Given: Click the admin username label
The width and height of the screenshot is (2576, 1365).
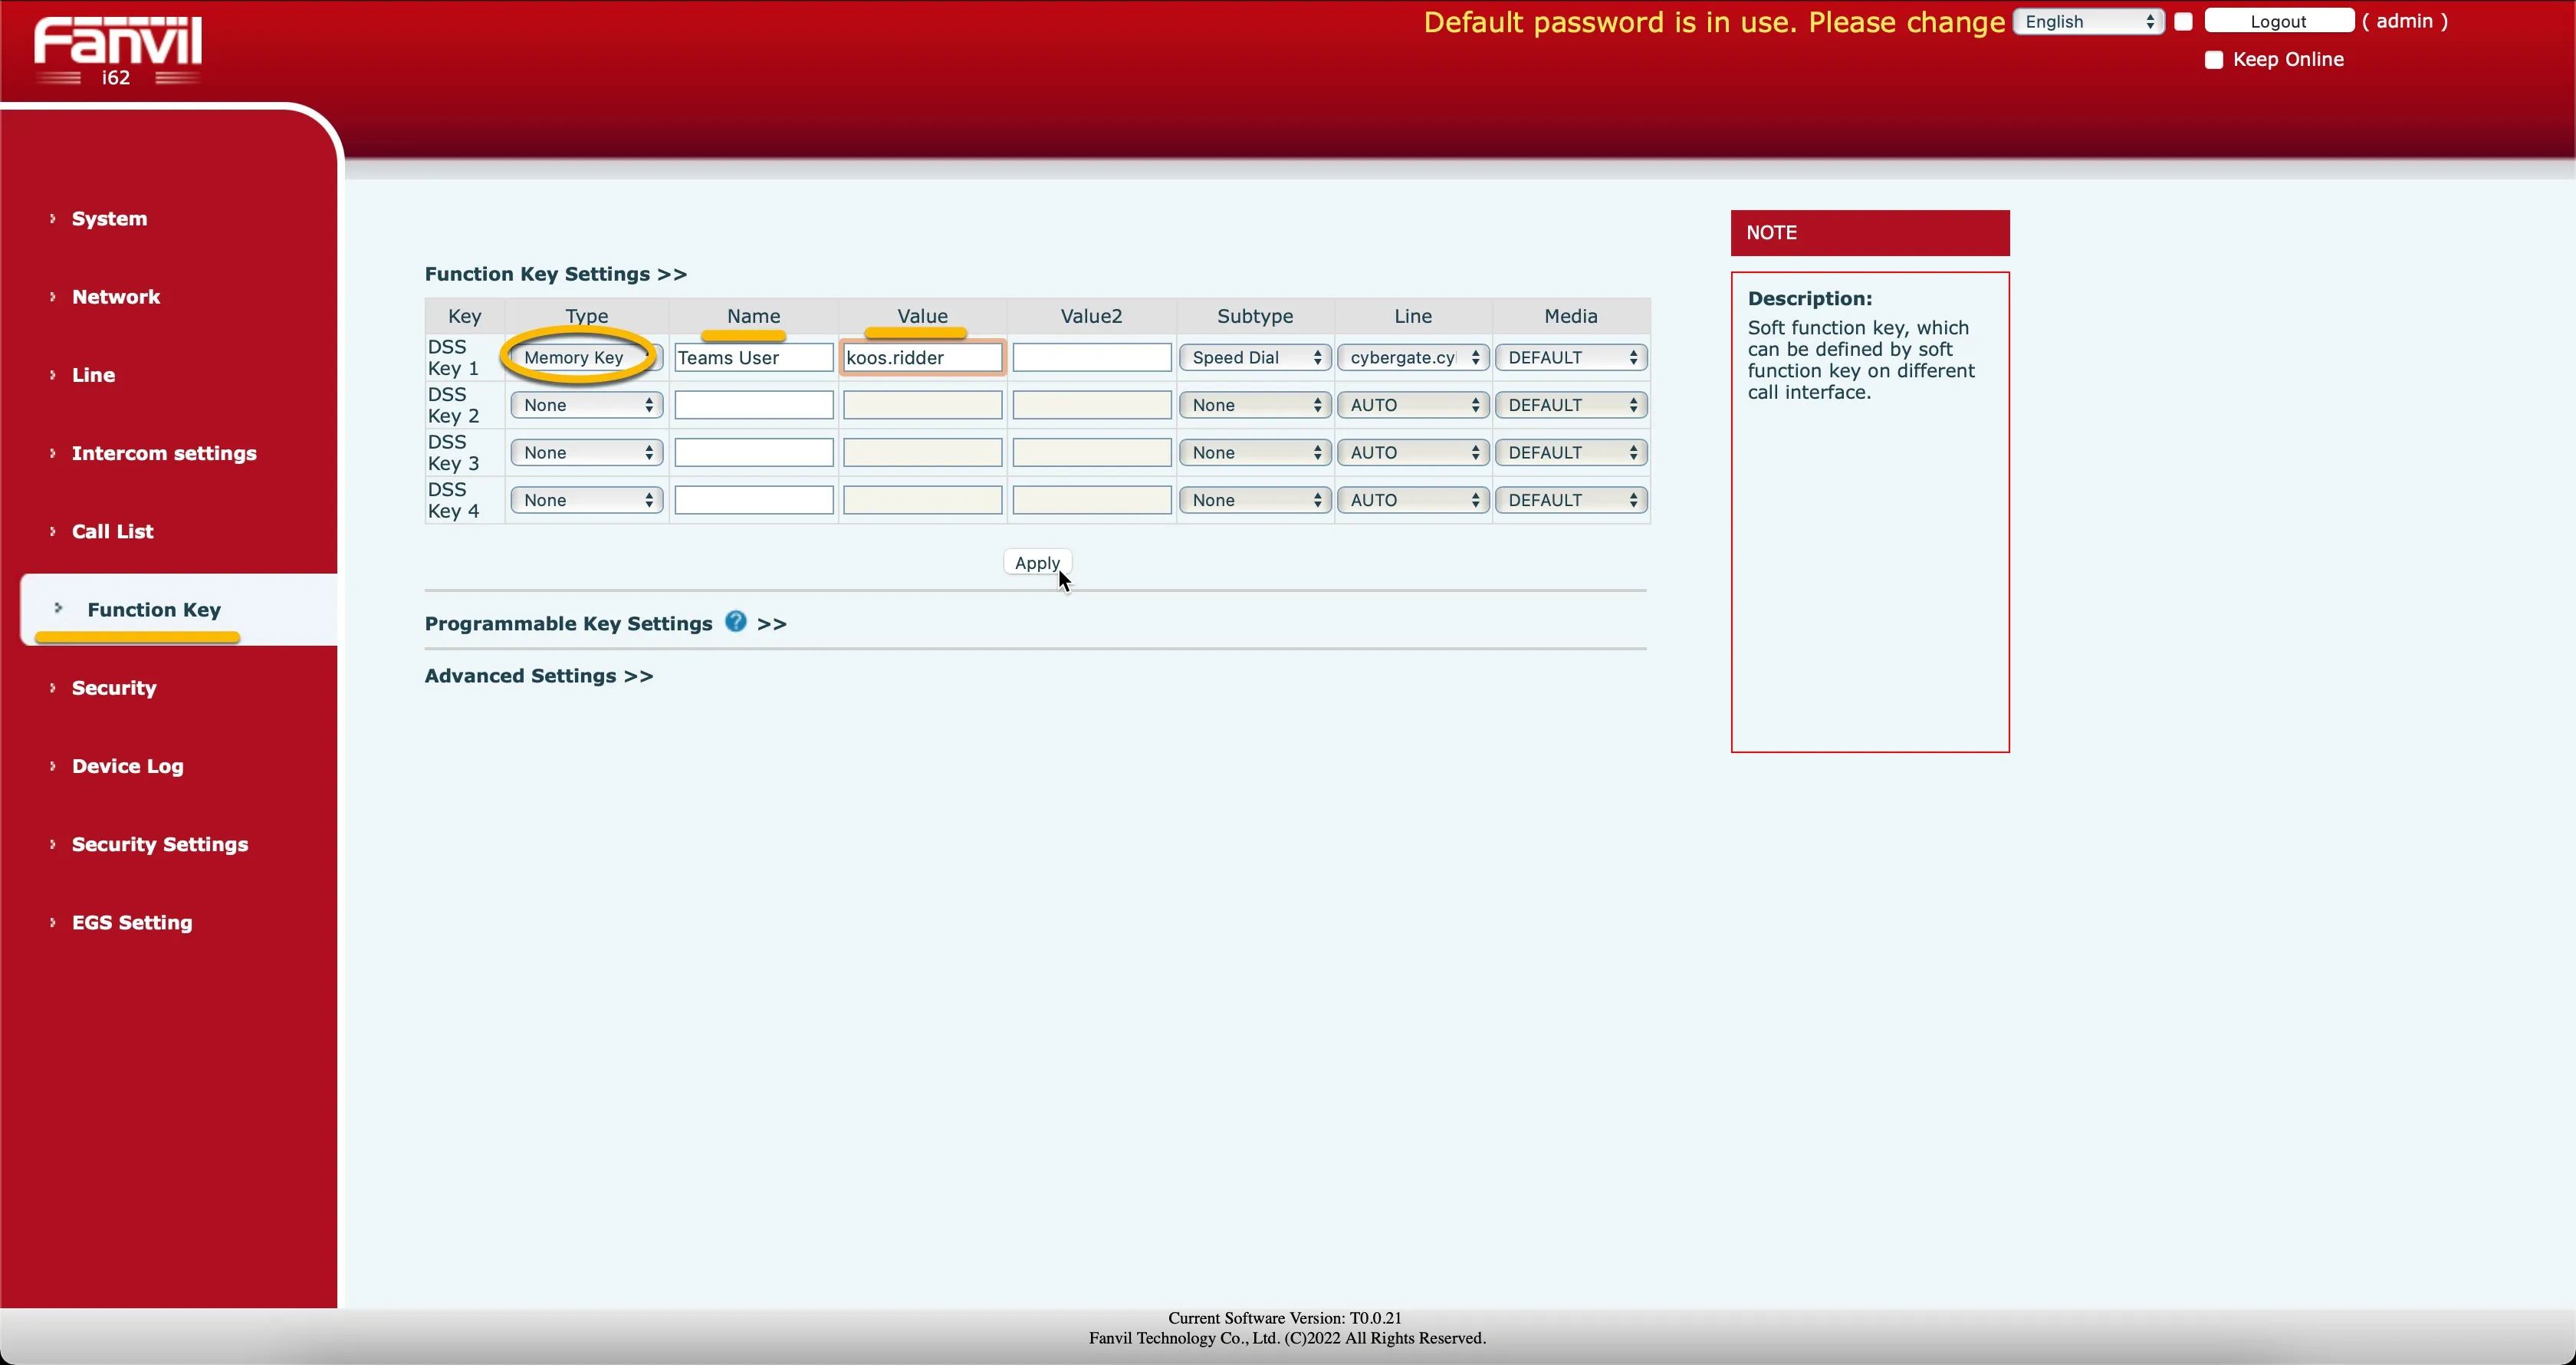Looking at the screenshot, I should pyautogui.click(x=2405, y=21).
